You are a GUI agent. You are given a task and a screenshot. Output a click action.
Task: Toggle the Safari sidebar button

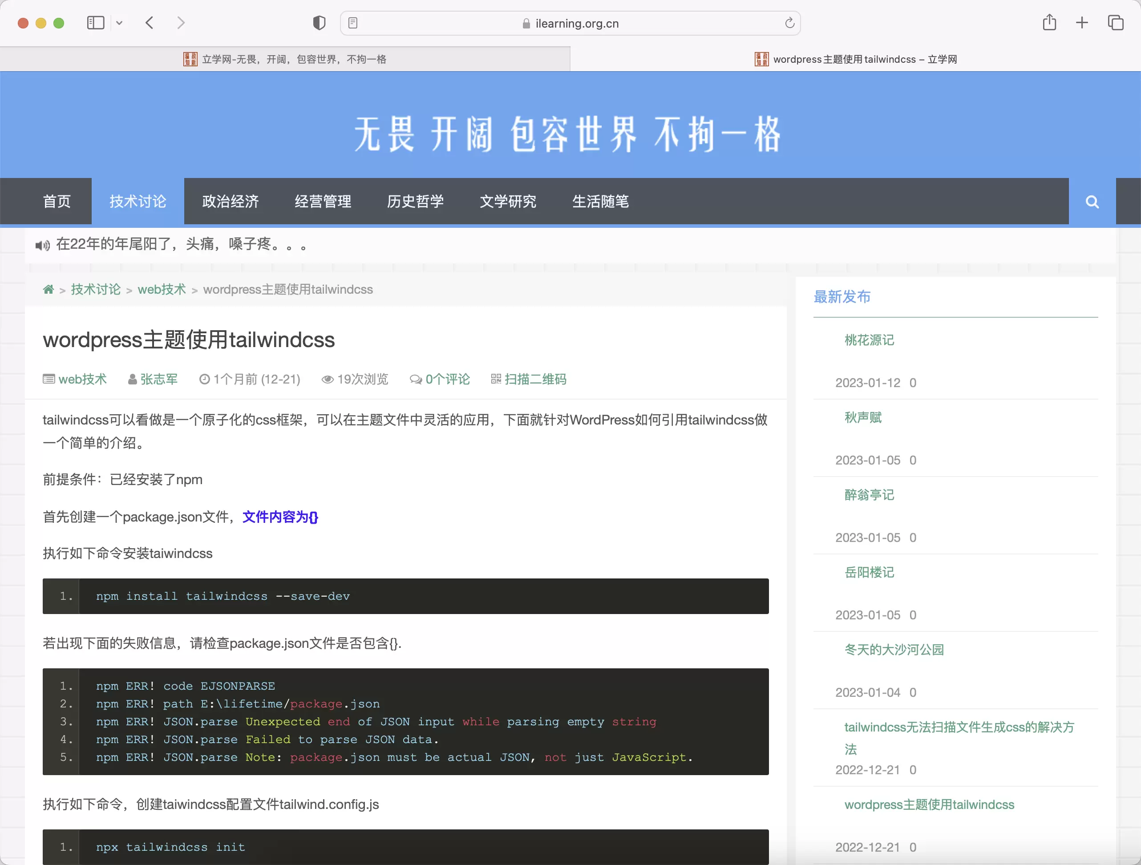[95, 23]
